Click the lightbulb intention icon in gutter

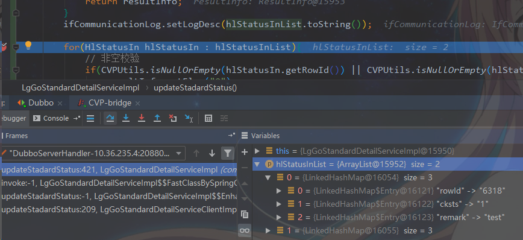(x=28, y=45)
